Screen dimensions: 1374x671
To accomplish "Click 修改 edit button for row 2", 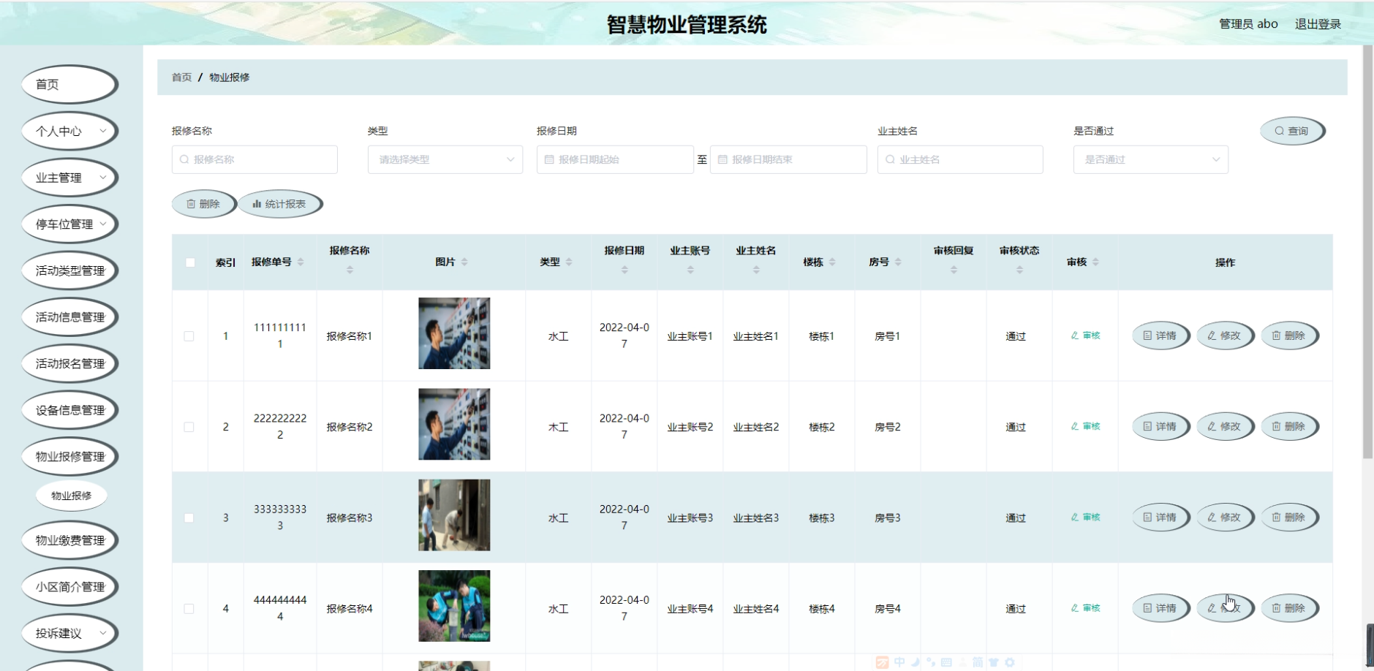I will 1224,426.
